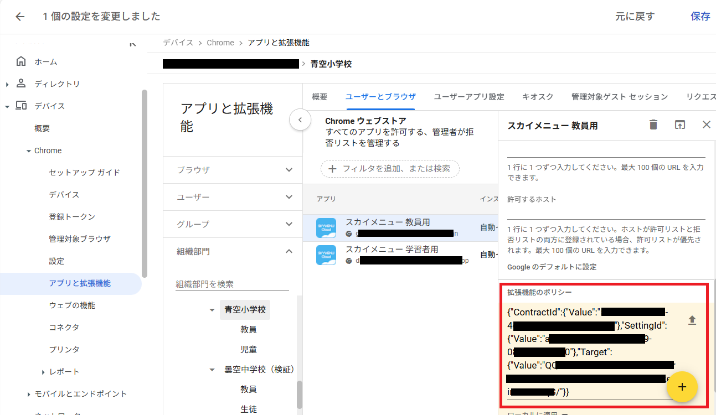Click 保存 to save changes
This screenshot has height=415, width=716.
(x=700, y=17)
